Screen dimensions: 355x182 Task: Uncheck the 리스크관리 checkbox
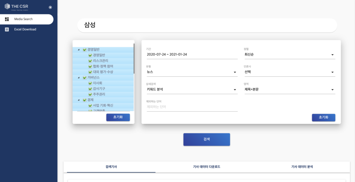90,61
